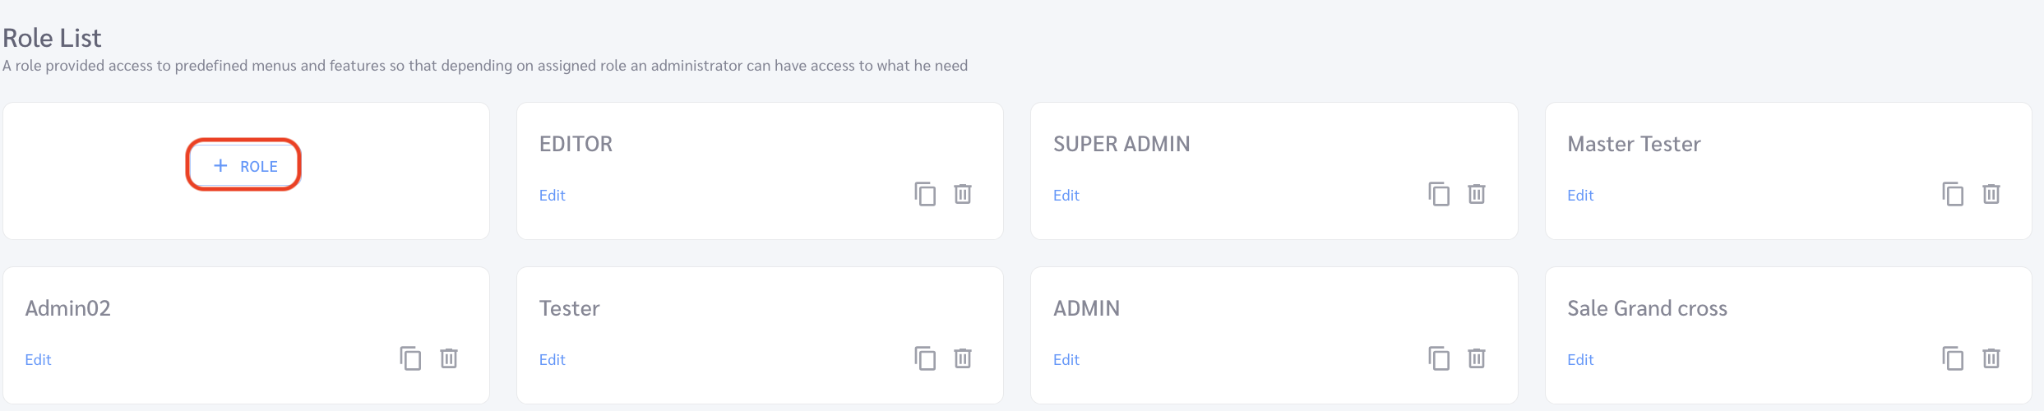
Task: Copy the Admin02 role
Action: click(x=410, y=358)
